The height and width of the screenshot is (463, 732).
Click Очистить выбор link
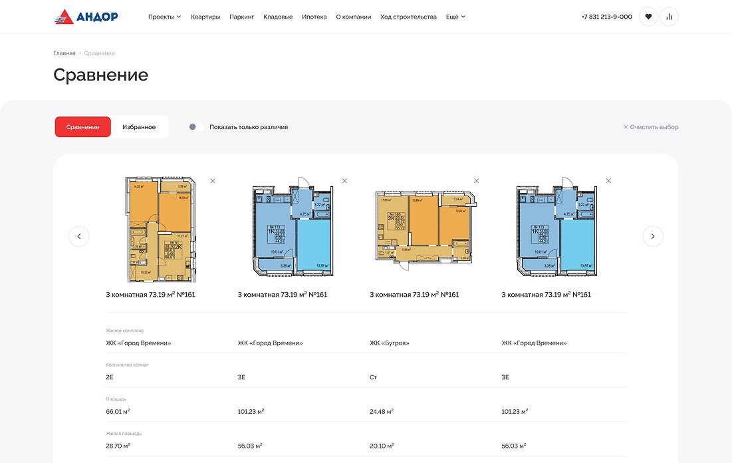(x=651, y=127)
